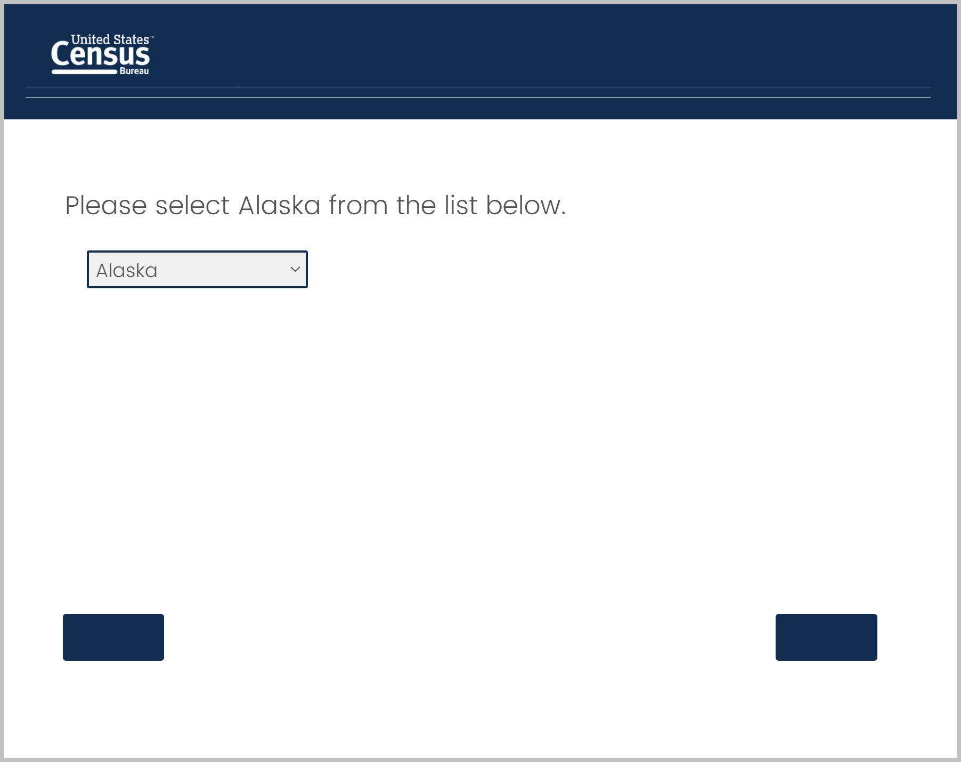Click the letter "C" of the Census logo
Viewport: 961px width, 762px height.
60,55
